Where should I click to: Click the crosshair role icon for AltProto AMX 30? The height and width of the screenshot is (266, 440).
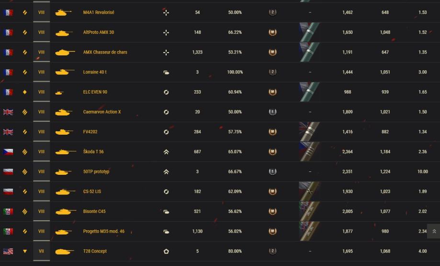166,32
